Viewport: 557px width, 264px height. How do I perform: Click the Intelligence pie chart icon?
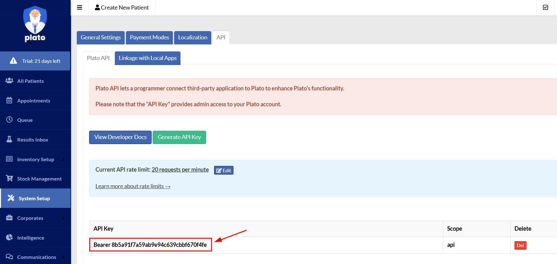10,237
